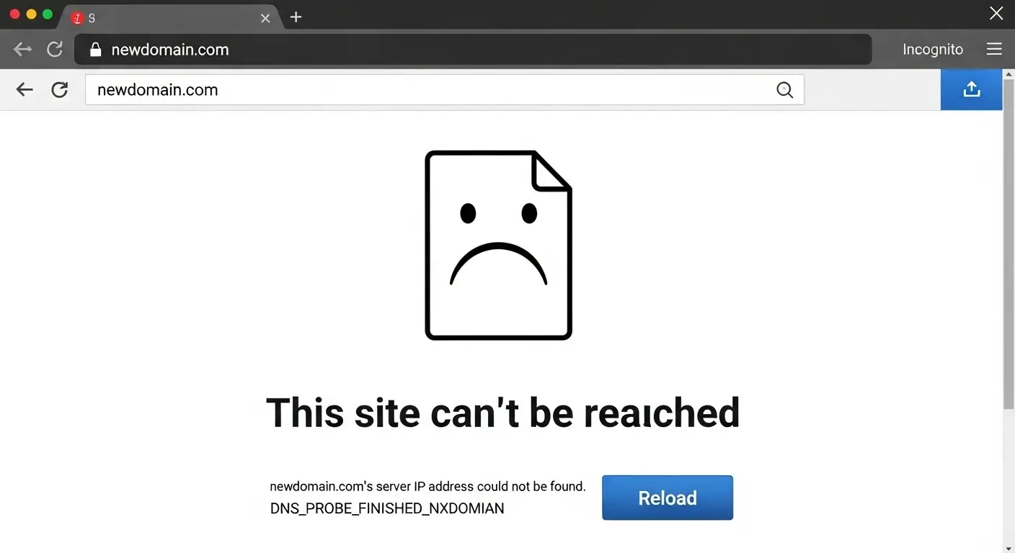
Task: Click the reload icon in the dark toolbar
Action: (x=55, y=49)
